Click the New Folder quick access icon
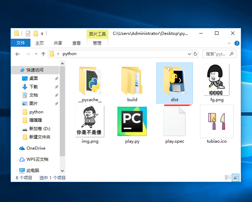Viewport: 252px width, 202px height. pyautogui.click(x=36, y=33)
